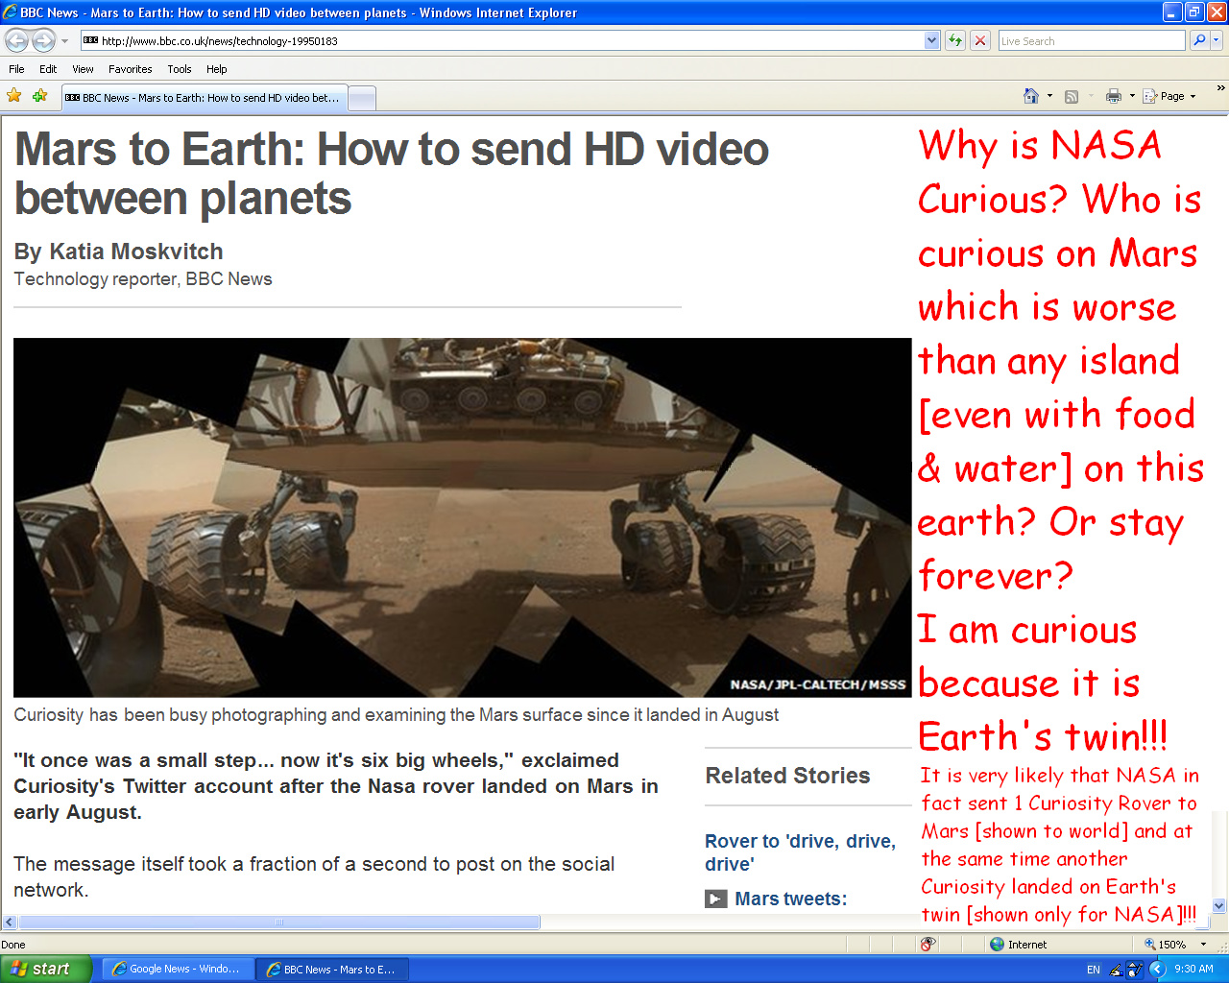The height and width of the screenshot is (983, 1229).
Task: Open a new blank tab
Action: (x=361, y=98)
